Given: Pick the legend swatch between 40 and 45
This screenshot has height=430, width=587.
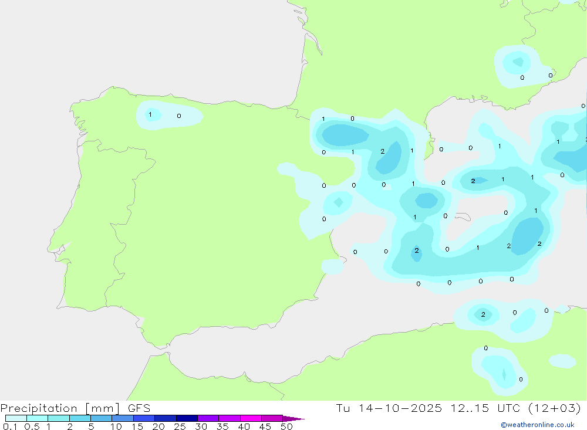Looking at the screenshot, I should [251, 418].
